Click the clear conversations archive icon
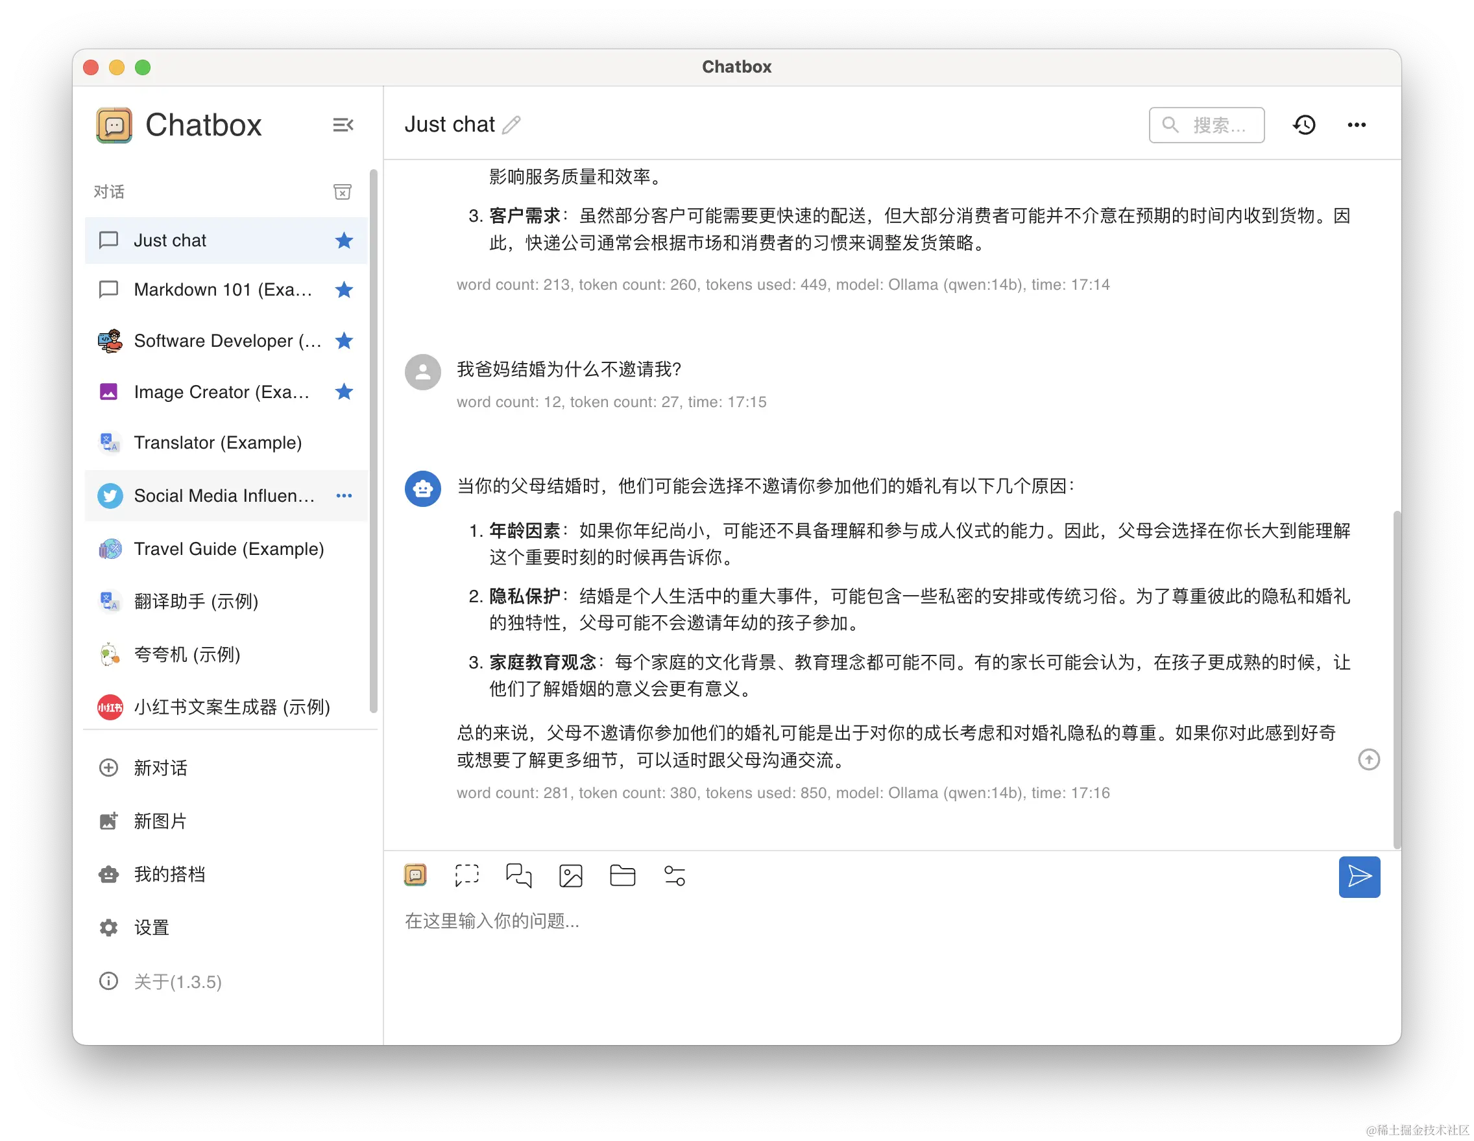 (342, 192)
